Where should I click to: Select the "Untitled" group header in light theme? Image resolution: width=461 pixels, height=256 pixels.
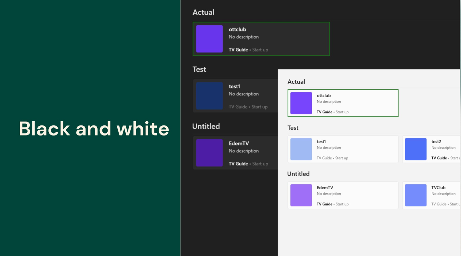click(298, 174)
